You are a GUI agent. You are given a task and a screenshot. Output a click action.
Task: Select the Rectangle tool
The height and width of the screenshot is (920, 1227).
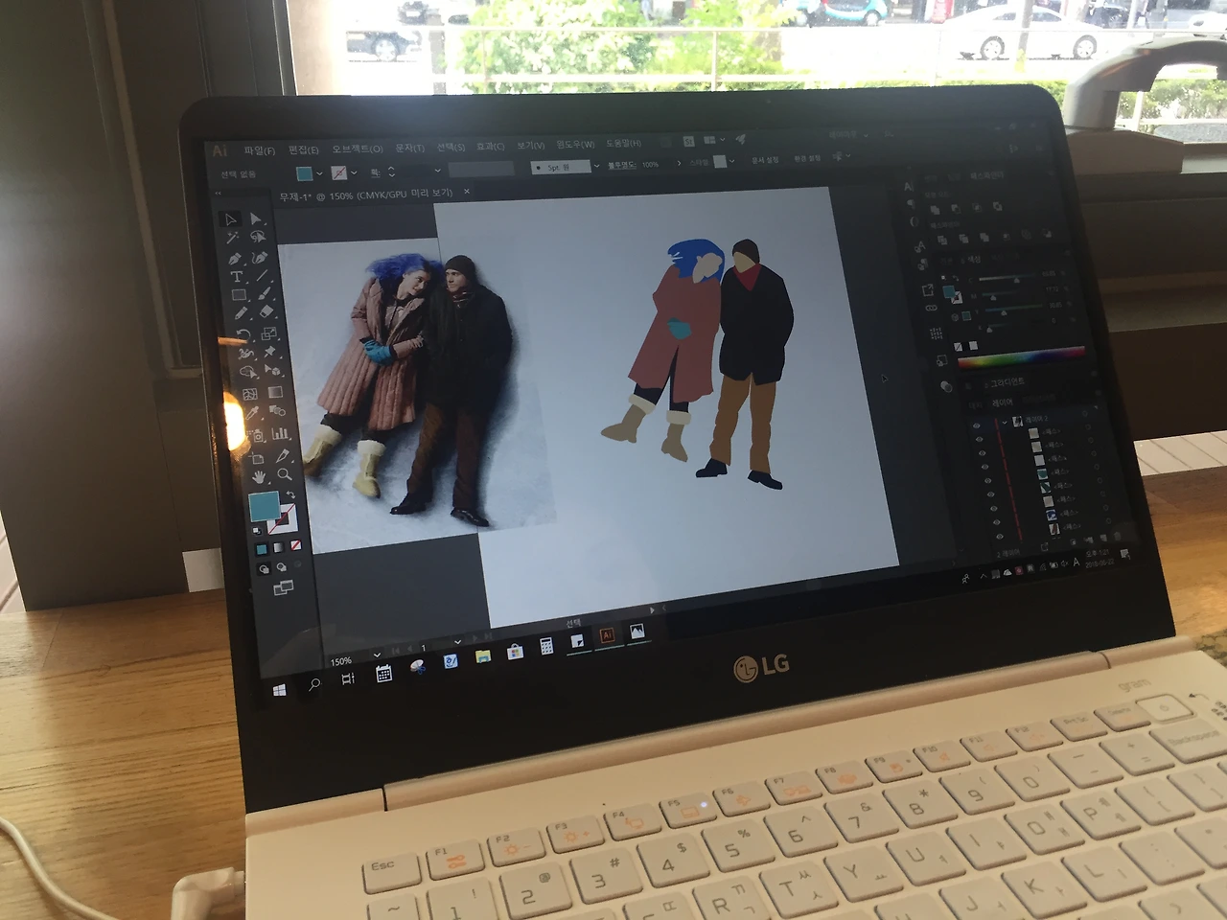pyautogui.click(x=238, y=296)
